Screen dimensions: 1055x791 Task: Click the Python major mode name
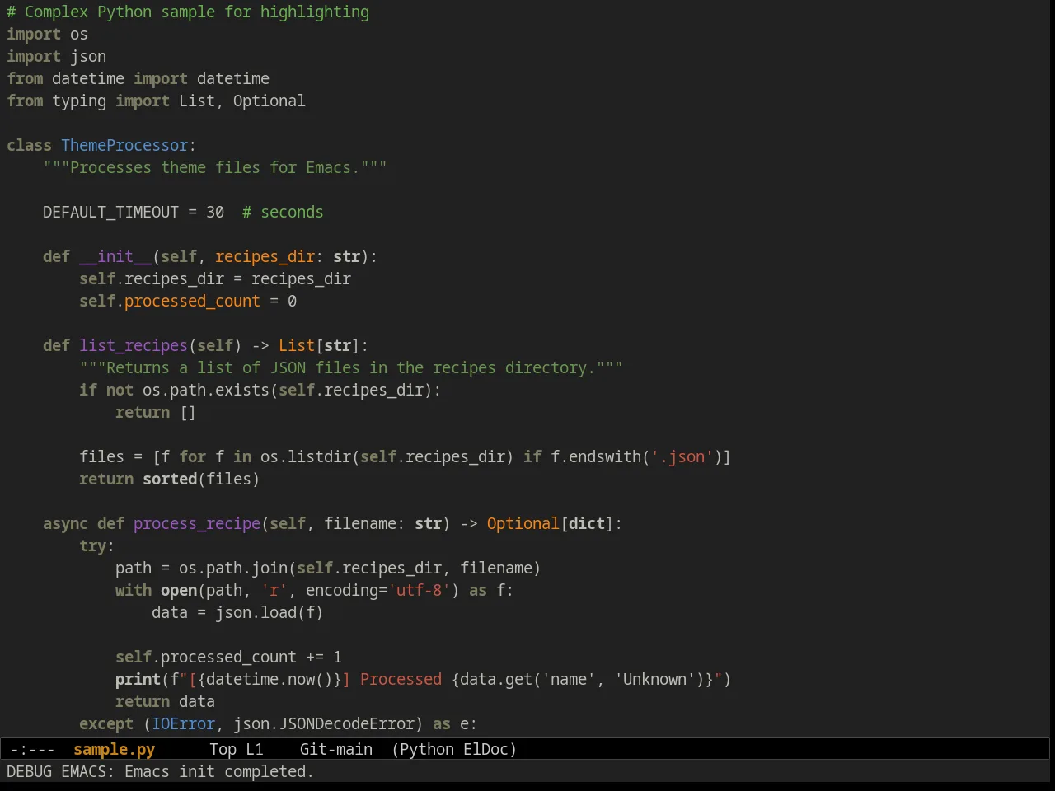point(427,749)
